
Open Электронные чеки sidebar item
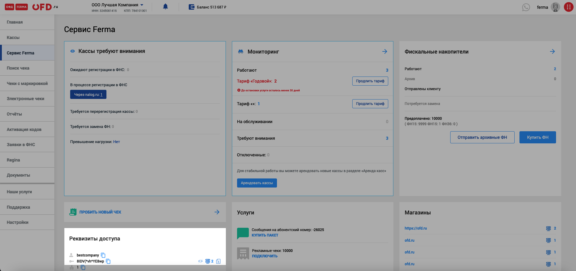(25, 99)
